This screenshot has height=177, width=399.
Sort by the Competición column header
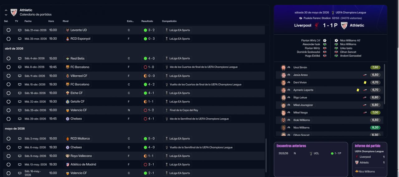point(169,21)
